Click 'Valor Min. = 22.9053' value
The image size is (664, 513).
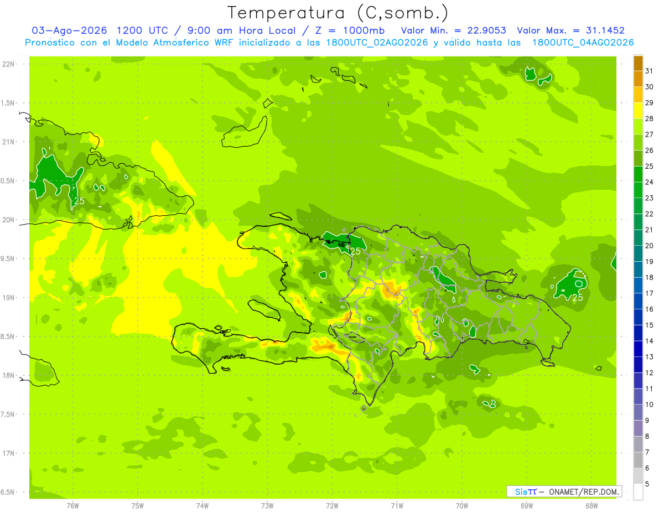coord(453,30)
